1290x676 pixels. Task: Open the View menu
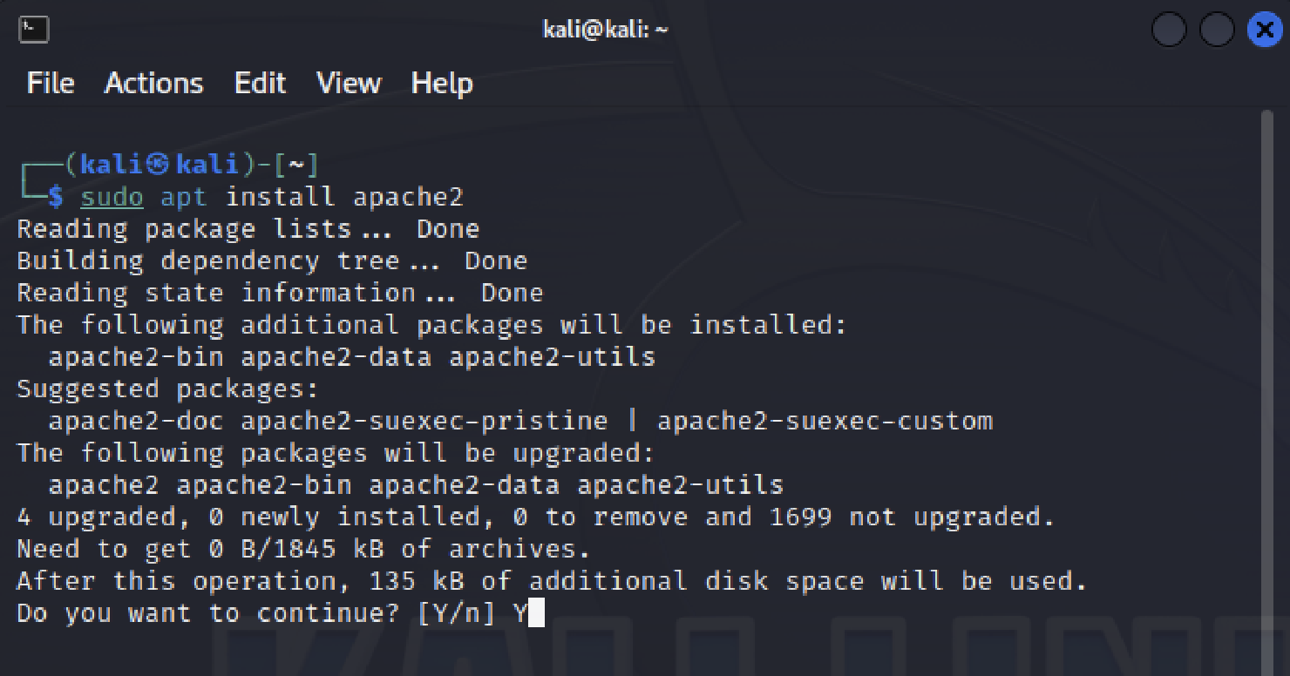pyautogui.click(x=349, y=84)
